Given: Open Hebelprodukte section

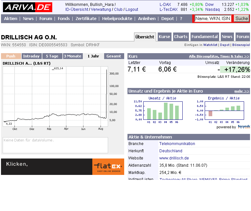Looking at the screenshot, I should click(x=117, y=19).
